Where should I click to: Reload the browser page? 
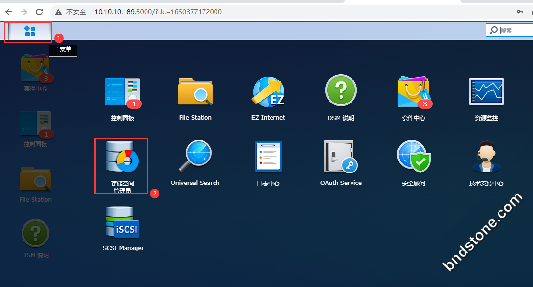coord(39,12)
